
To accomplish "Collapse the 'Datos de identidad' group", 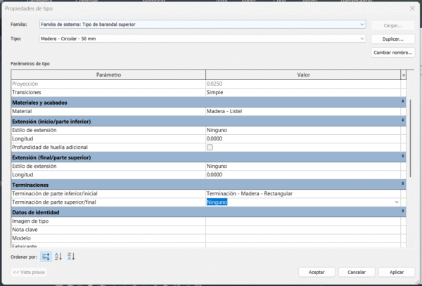I will point(403,212).
